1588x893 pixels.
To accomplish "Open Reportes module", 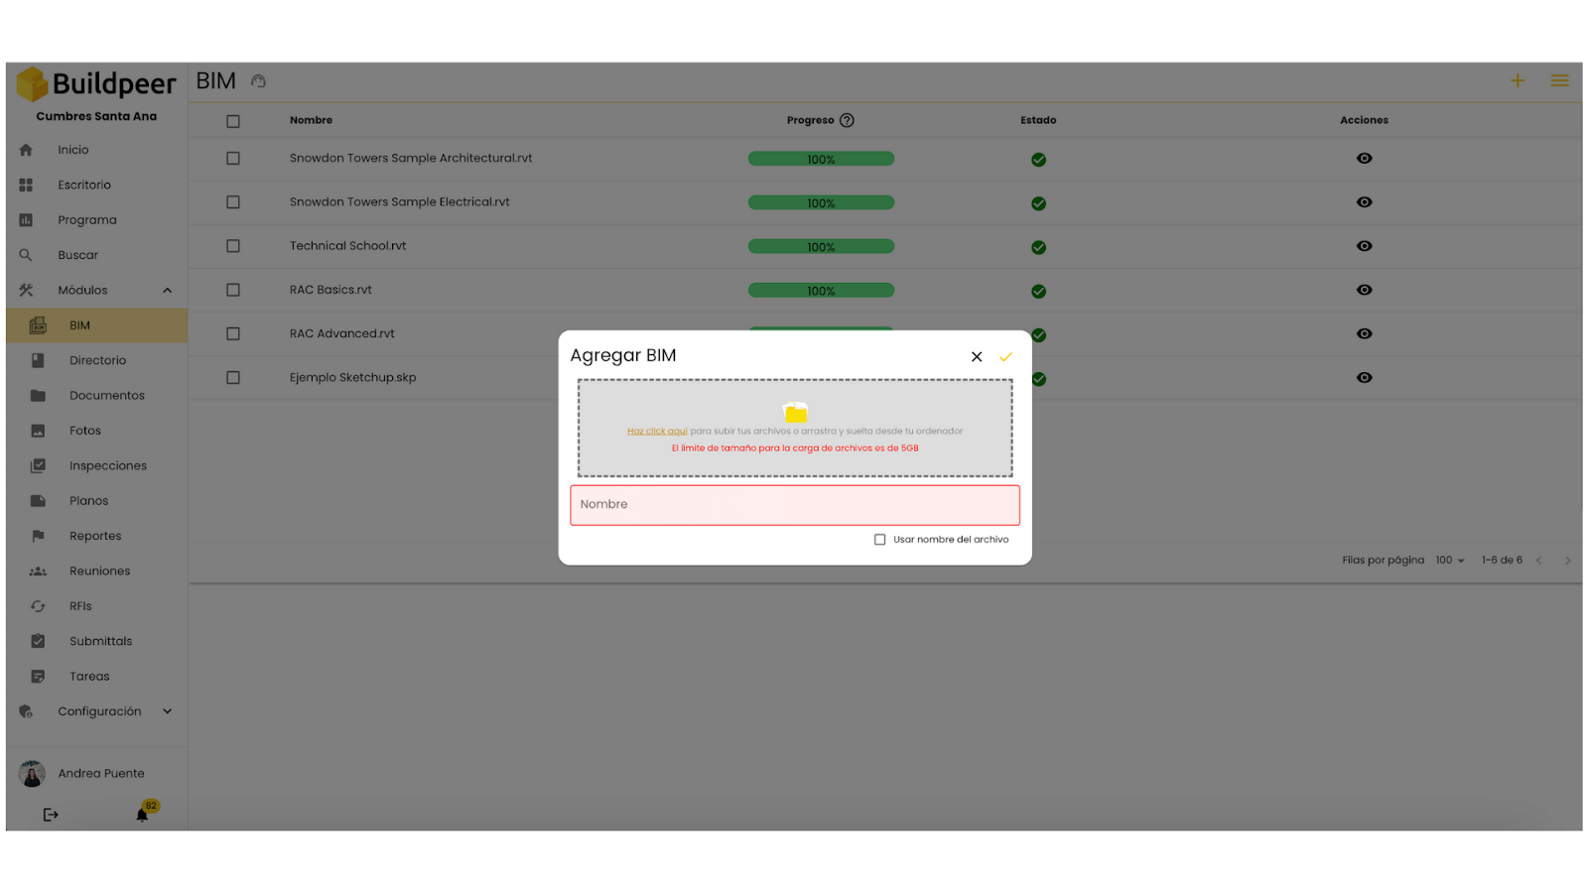I will click(x=96, y=536).
